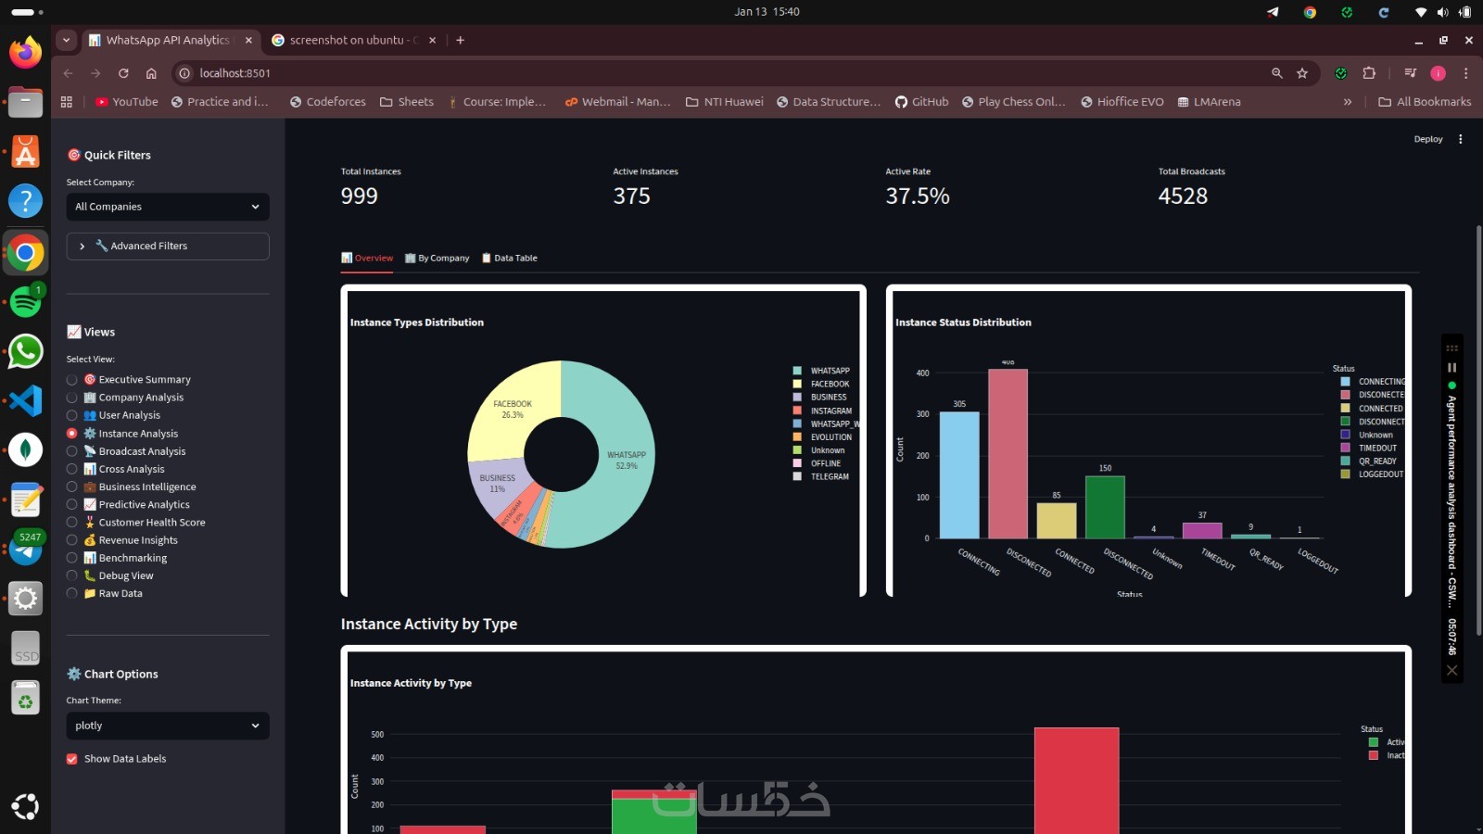The height and width of the screenshot is (834, 1483).
Task: Untick the Show Data Labels checkbox
Action: click(x=72, y=759)
